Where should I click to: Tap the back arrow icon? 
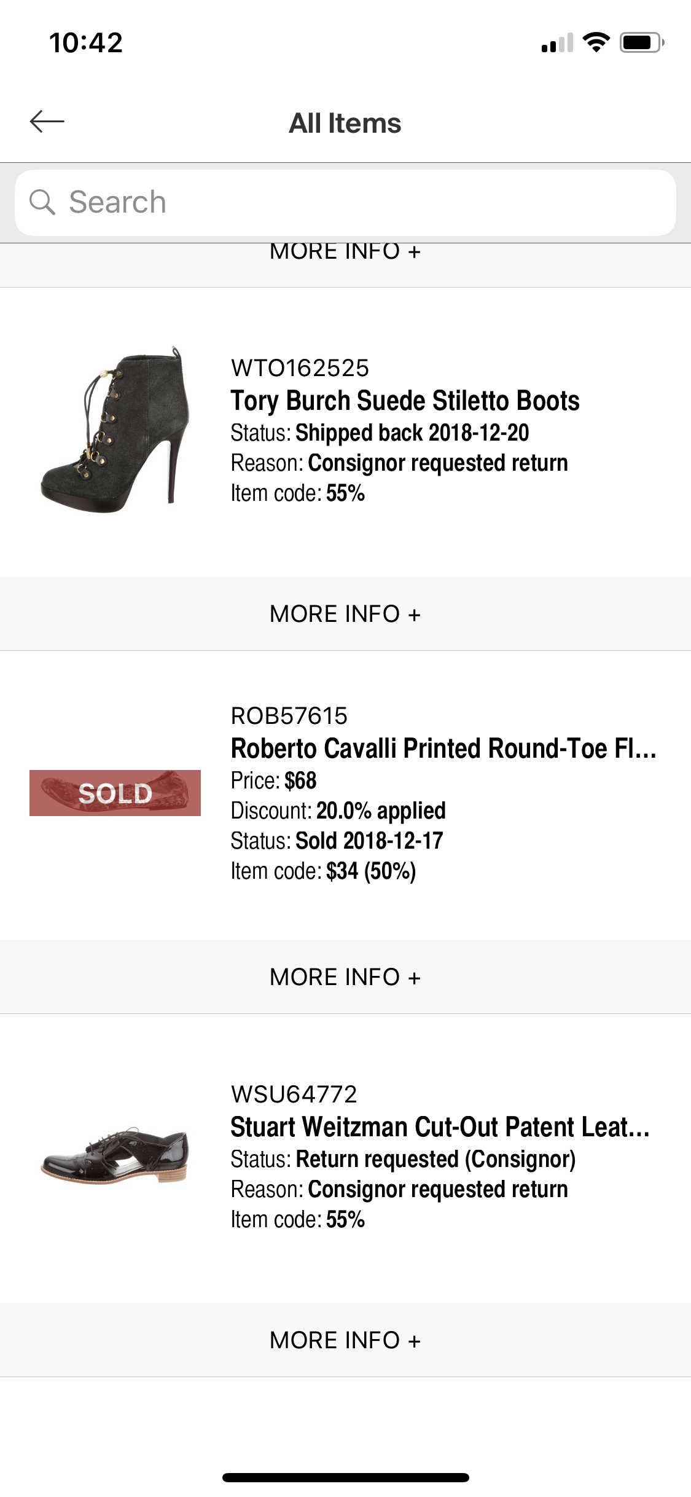(x=47, y=122)
